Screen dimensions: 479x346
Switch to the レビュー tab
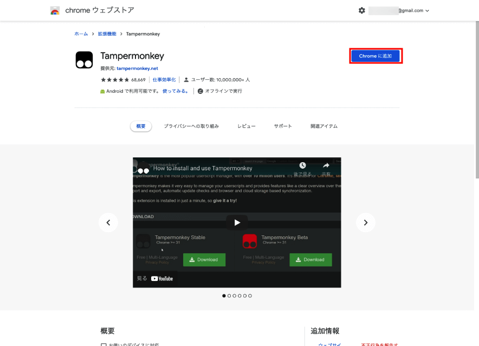pyautogui.click(x=247, y=126)
